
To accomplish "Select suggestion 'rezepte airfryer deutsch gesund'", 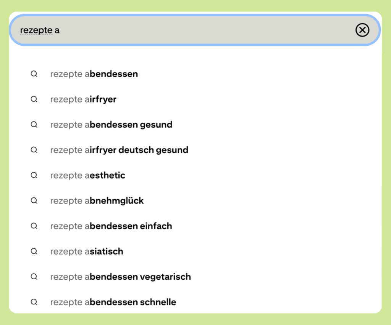I will [119, 150].
